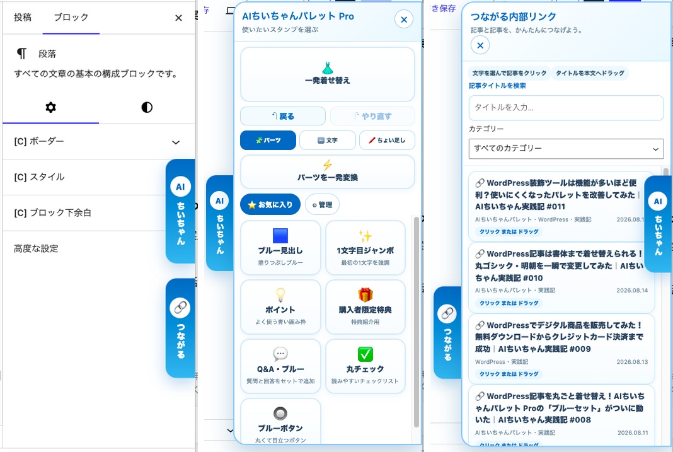Screen dimensions: 673x452
Task: Click article title ending 実践記 #010
Action: point(560,265)
